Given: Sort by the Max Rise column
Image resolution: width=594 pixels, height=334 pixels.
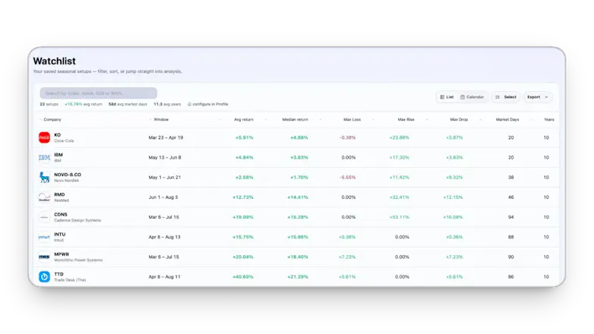Looking at the screenshot, I should [x=406, y=119].
